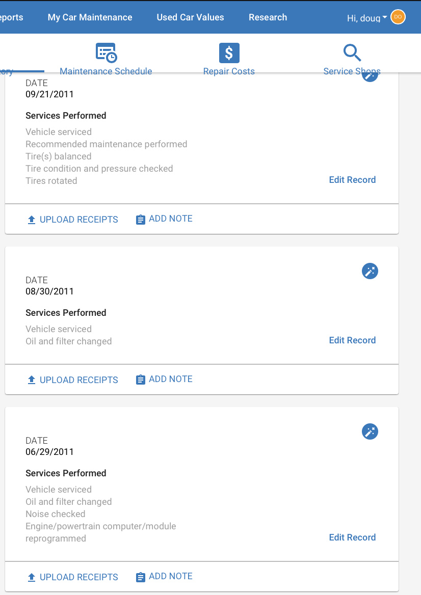The width and height of the screenshot is (421, 595).
Task: Edit Record for 09/21/2011 service
Action: 352,179
